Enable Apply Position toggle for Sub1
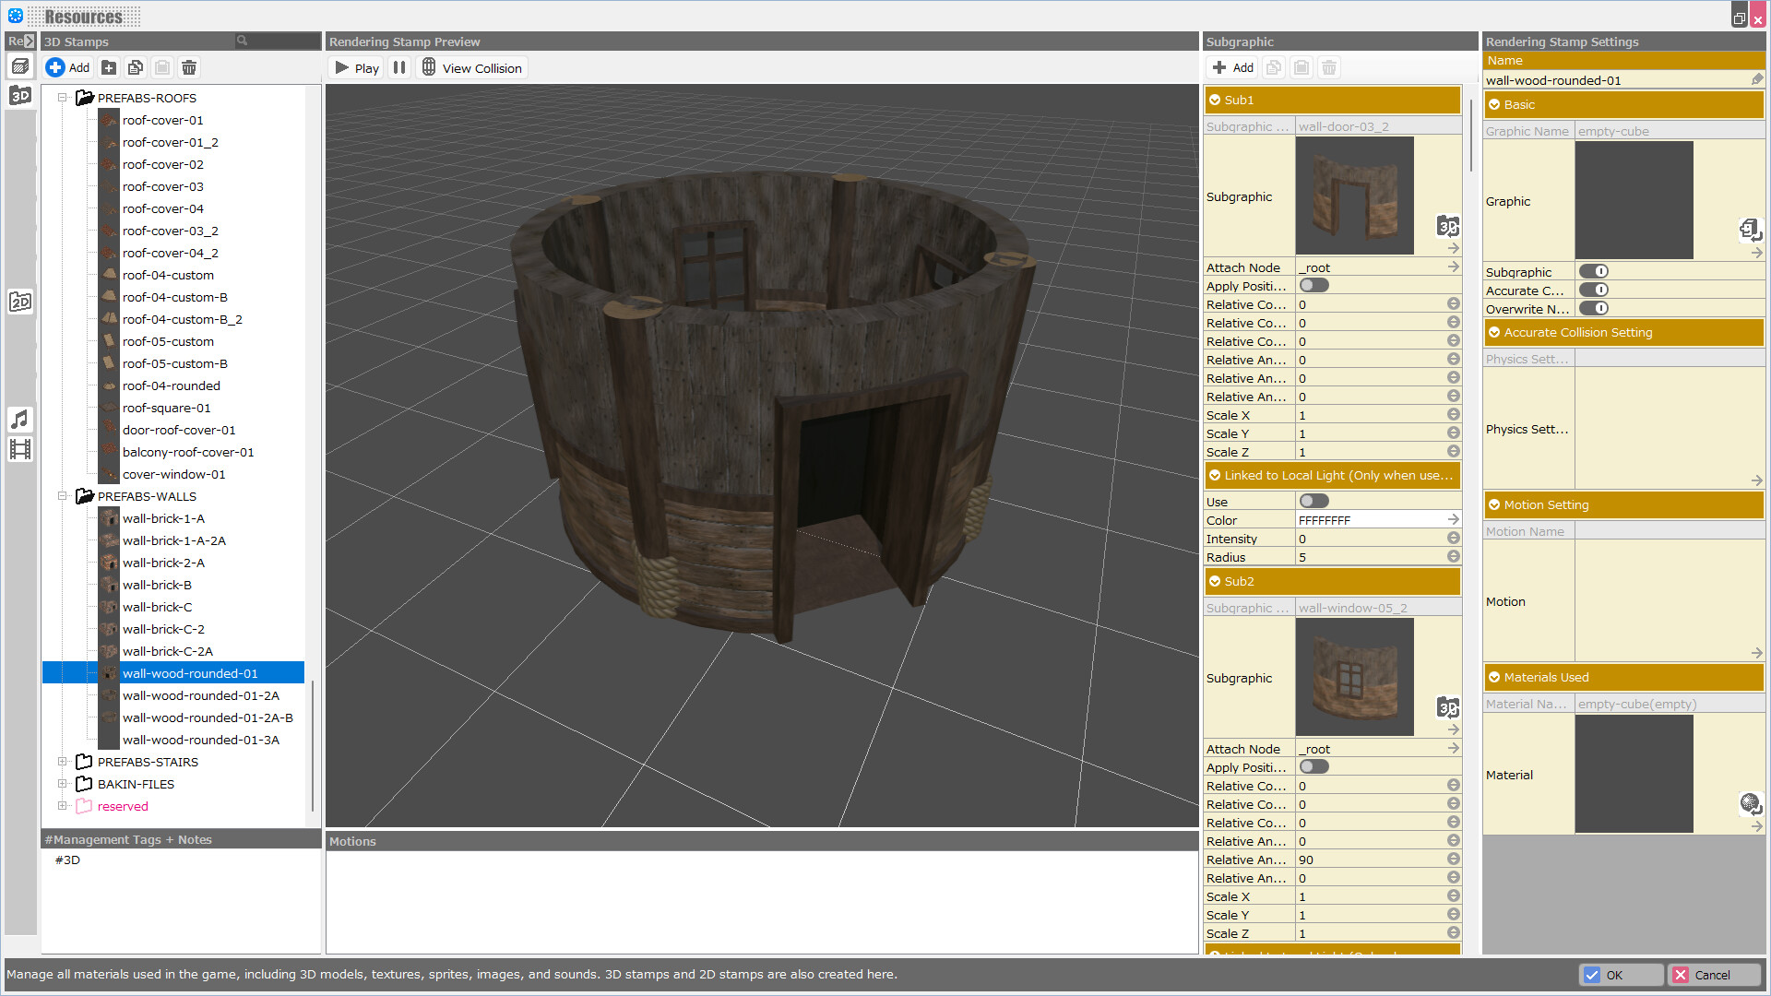This screenshot has height=996, width=1771. point(1313,285)
